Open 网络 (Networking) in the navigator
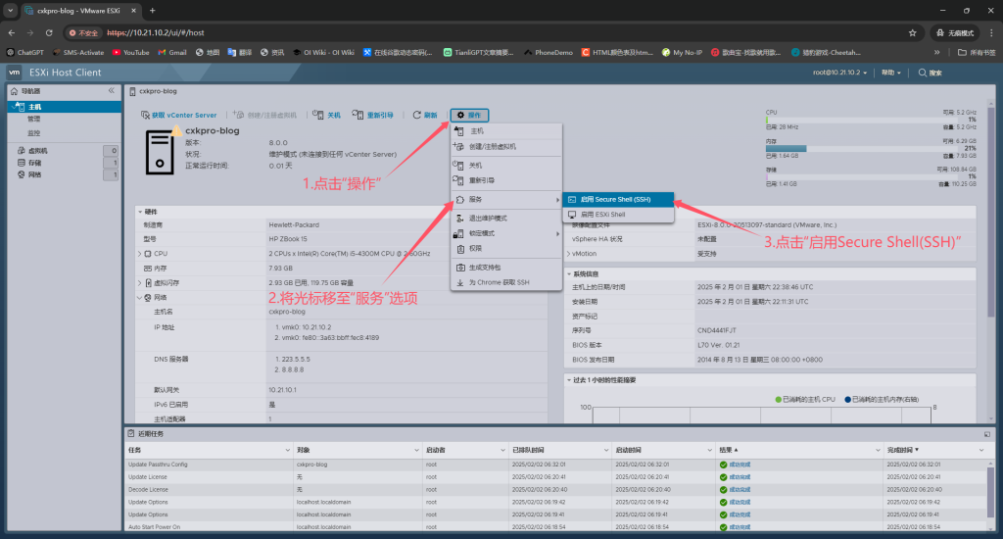Screen dimensions: 1003x539 tap(34, 174)
